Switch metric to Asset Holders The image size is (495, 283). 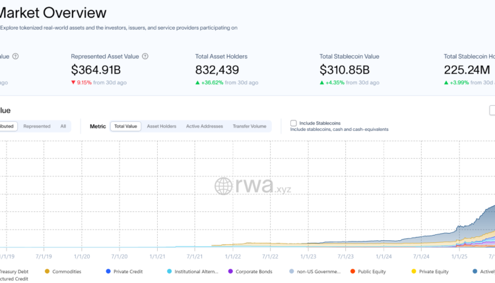tap(161, 126)
